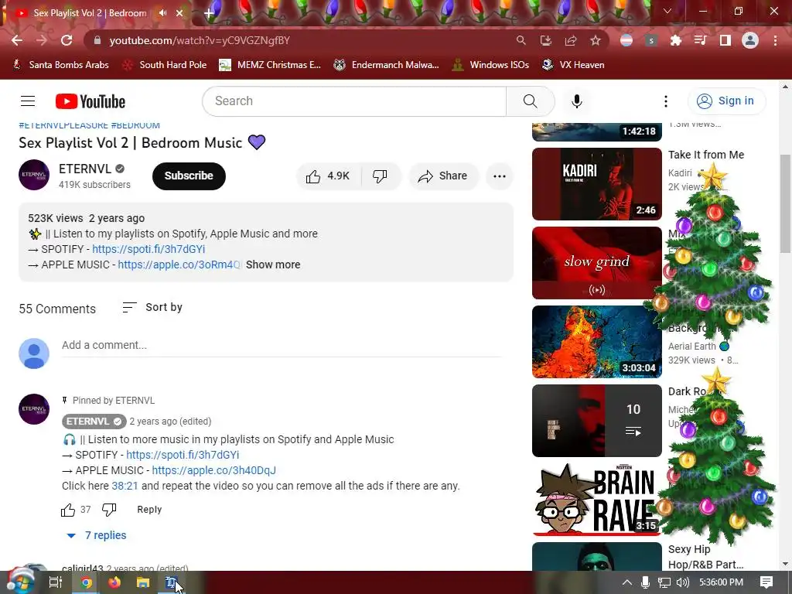Open Kadiri Take It from Me thumbnail
Image resolution: width=792 pixels, height=594 pixels.
[597, 184]
